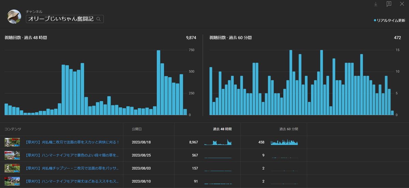The height and width of the screenshot is (188, 409).
Task: Click thumbnail of the 2023/08/18 video
Action: coord(12,142)
